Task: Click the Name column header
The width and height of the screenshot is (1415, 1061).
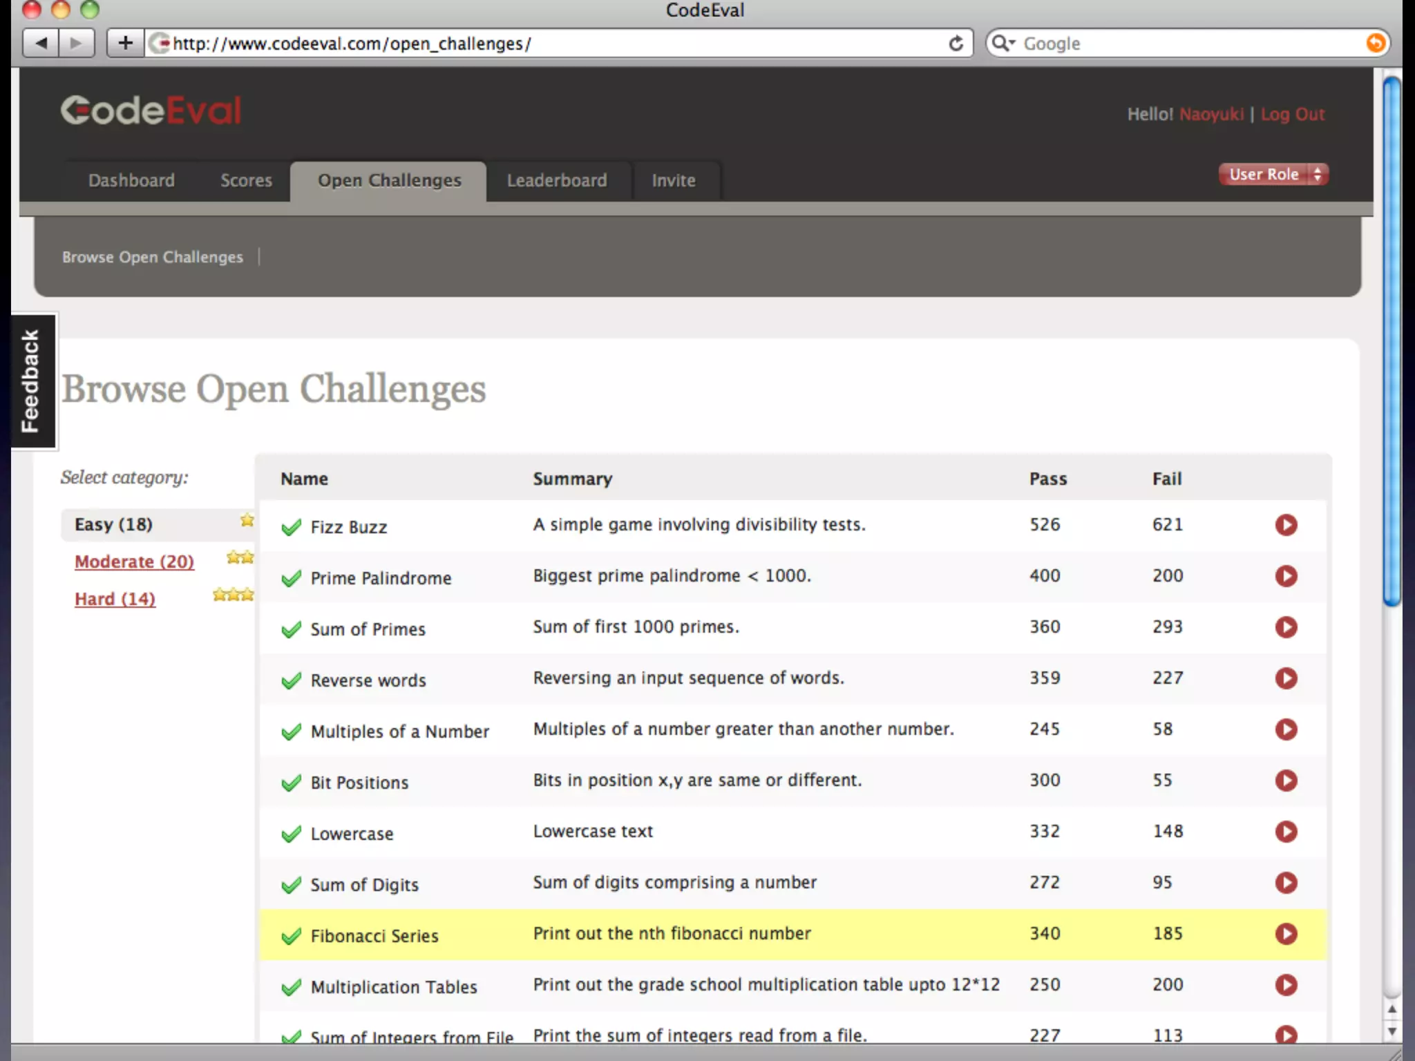Action: coord(304,479)
